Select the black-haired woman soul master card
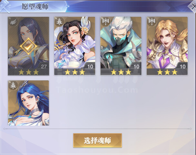Image resolution: width=196 pixels, height=155 pixels. click(x=75, y=46)
